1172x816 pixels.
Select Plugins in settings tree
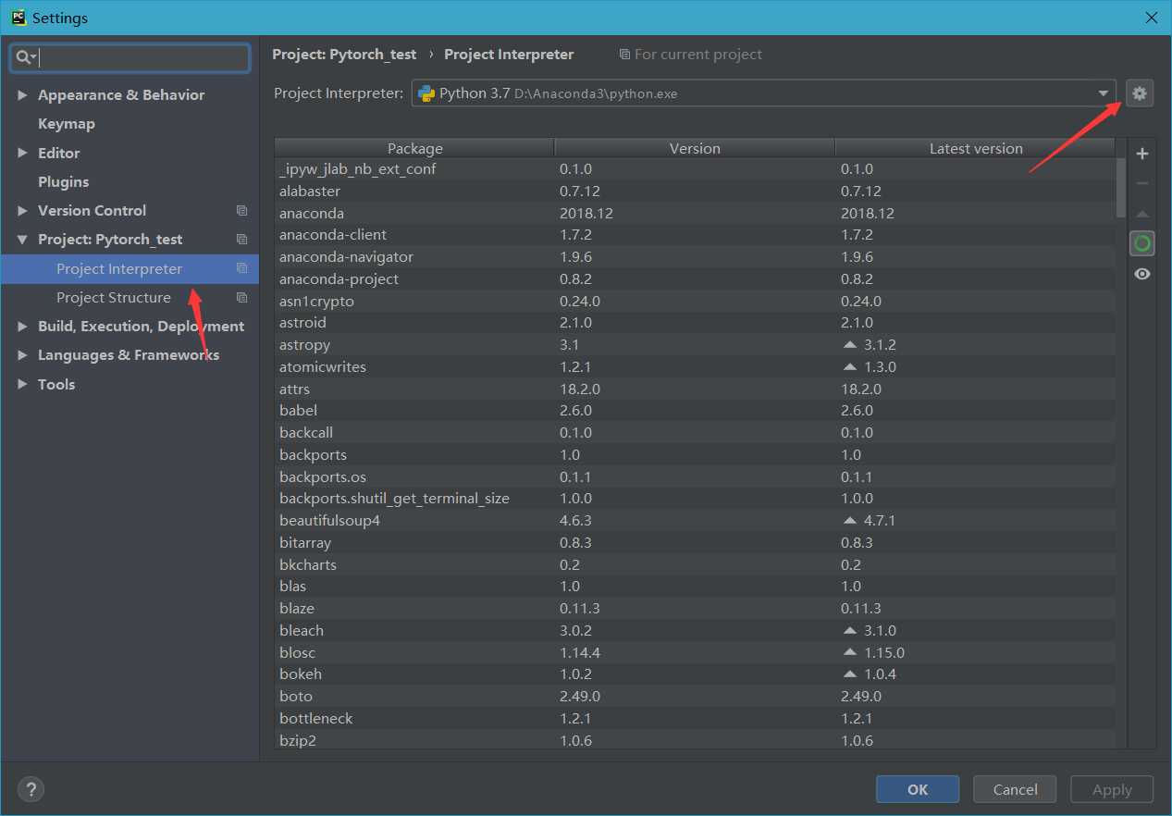pyautogui.click(x=64, y=181)
